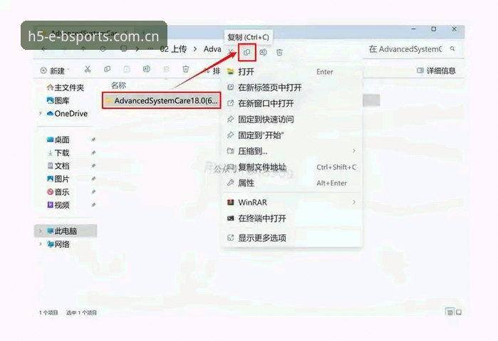Choose 在终端中打开
498x341 pixels.
click(293, 218)
